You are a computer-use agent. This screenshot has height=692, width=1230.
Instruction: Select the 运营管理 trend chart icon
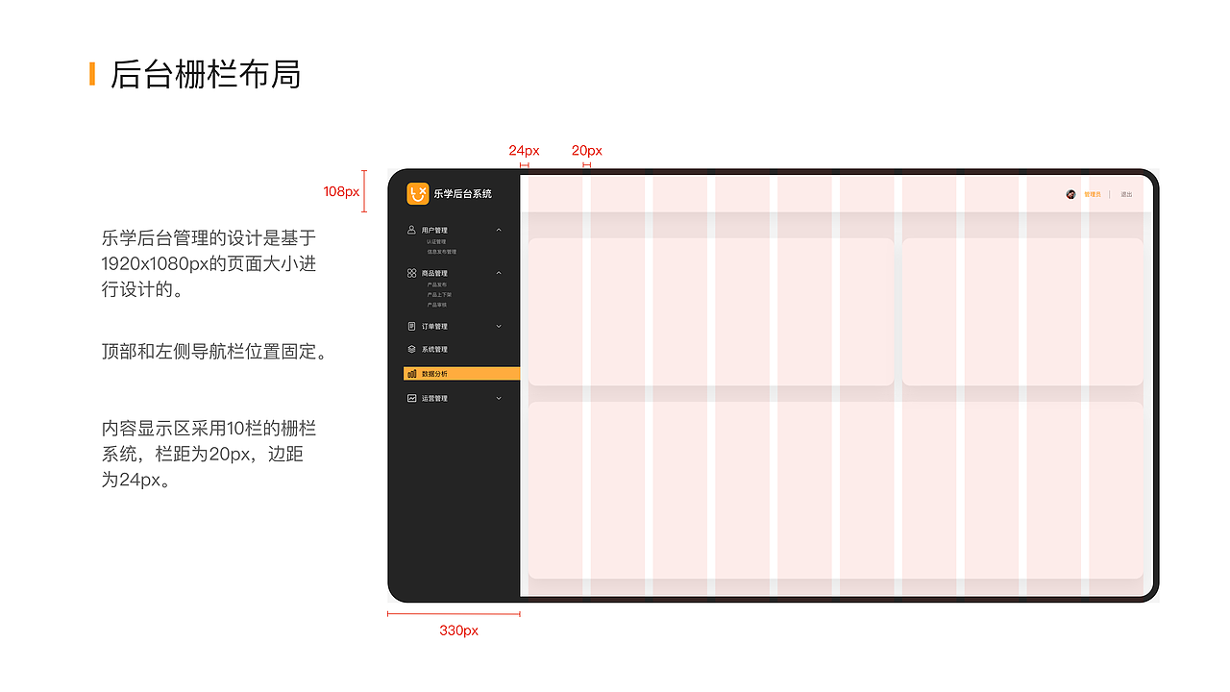410,398
